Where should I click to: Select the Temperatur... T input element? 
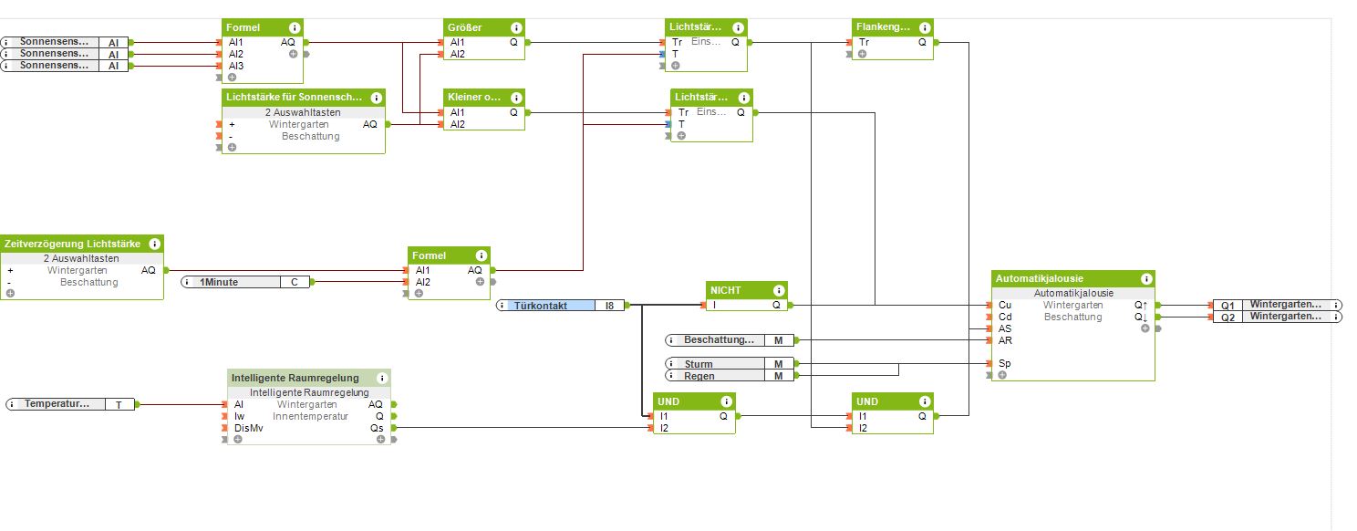70,404
